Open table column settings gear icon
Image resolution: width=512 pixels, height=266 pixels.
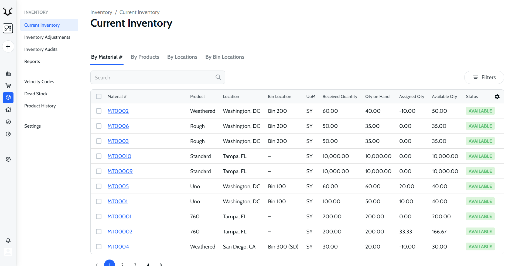(497, 97)
